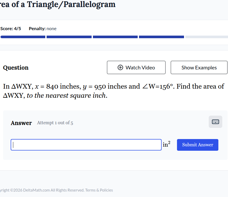Click the Penalty: none indicator

pyautogui.click(x=43, y=29)
